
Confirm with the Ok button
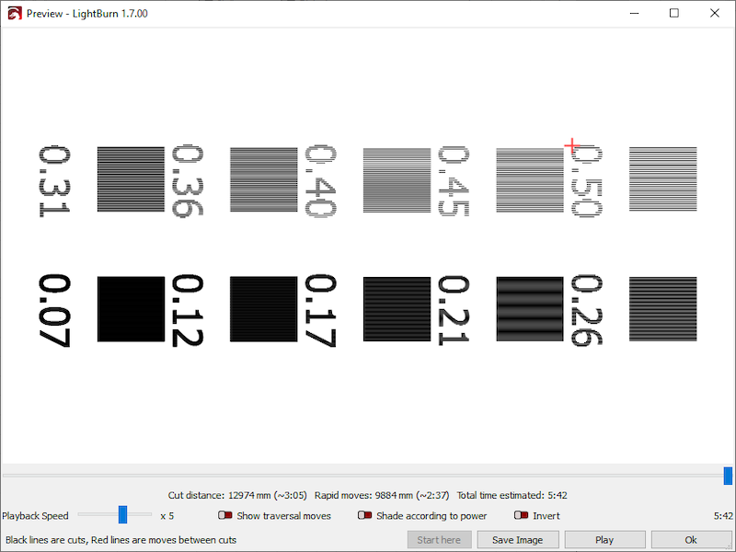(x=691, y=540)
